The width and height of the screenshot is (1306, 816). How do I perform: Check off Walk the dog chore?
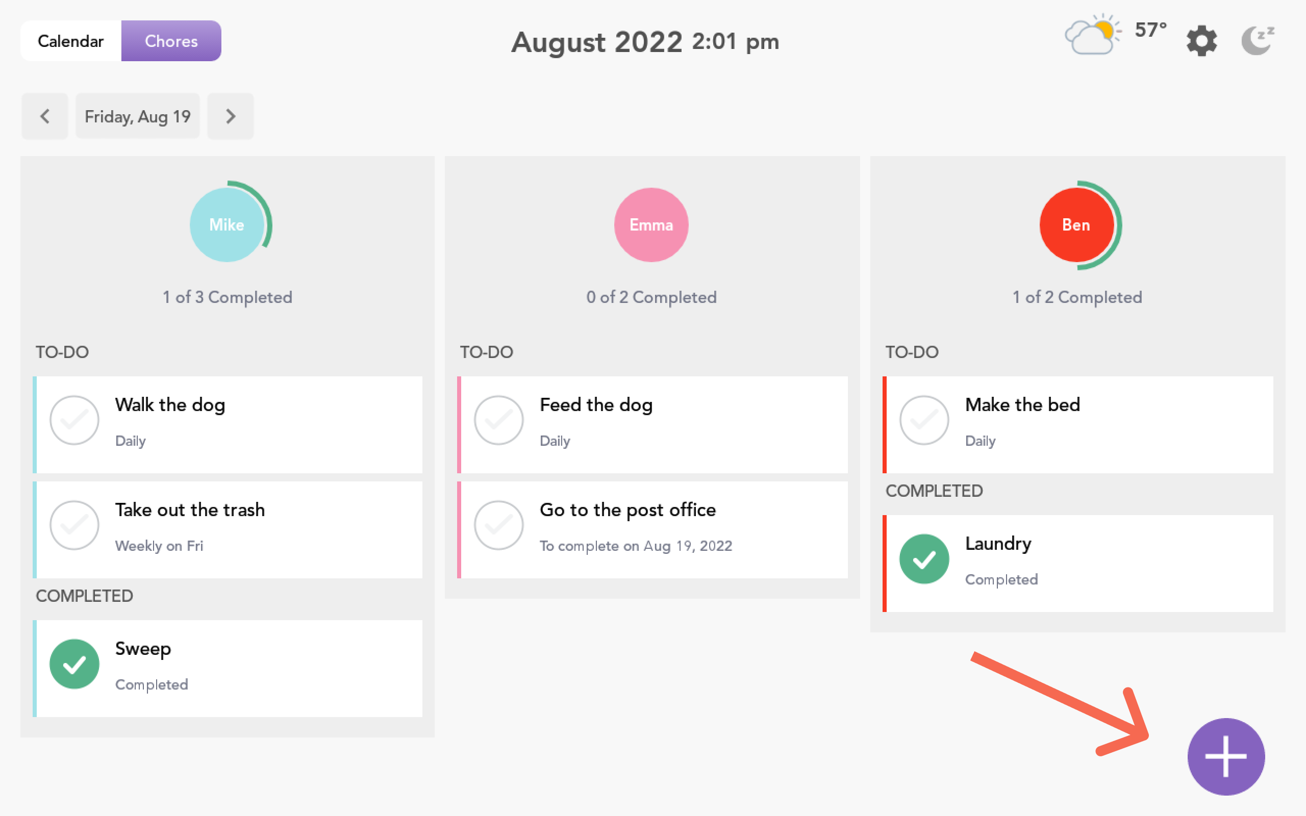click(x=74, y=420)
